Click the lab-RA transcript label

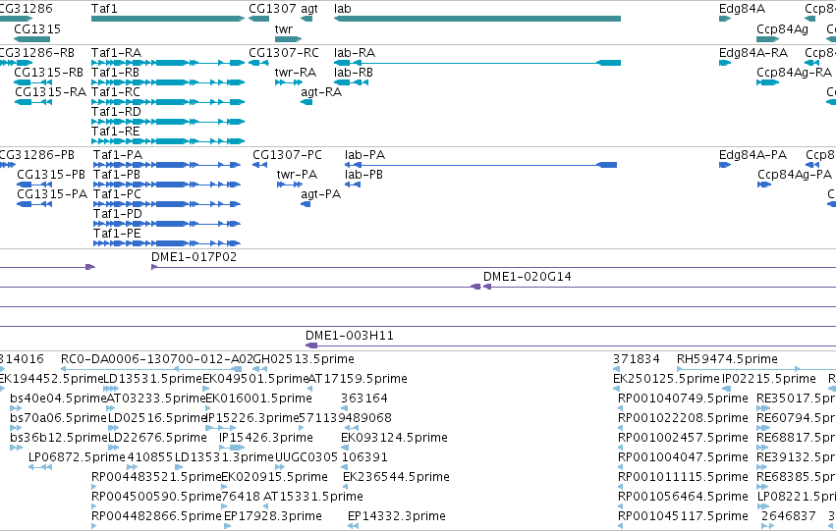[355, 53]
